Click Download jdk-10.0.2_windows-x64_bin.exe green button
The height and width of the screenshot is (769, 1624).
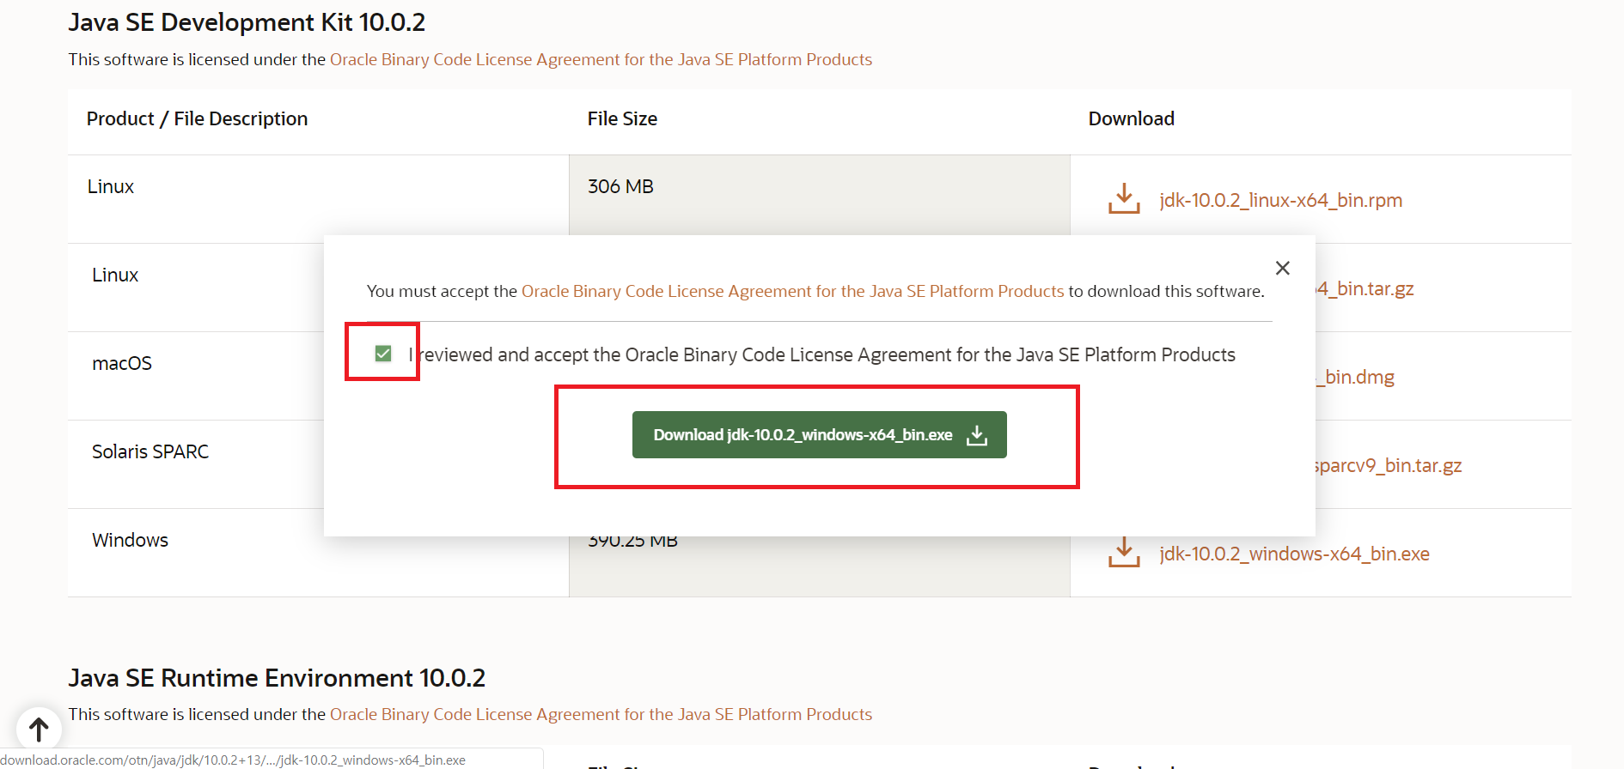(x=819, y=435)
